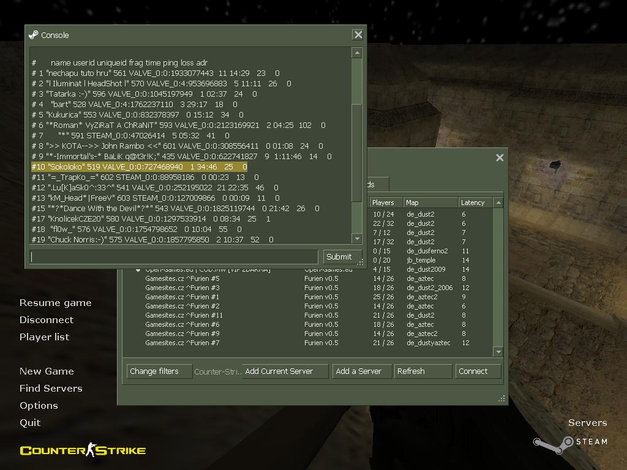The height and width of the screenshot is (470, 627).
Task: Open the Find Servers menu item
Action: 51,388
